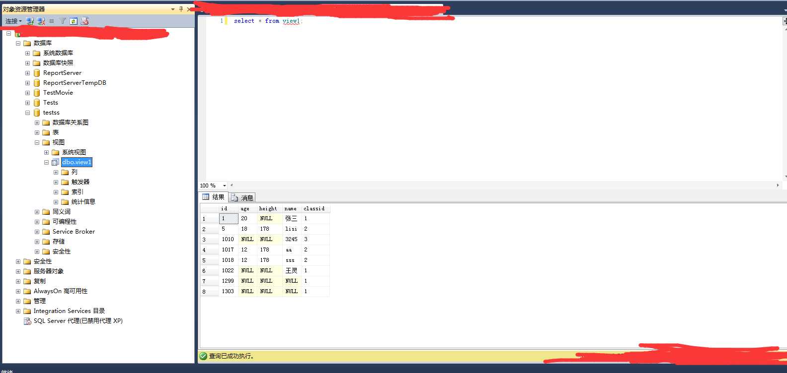Click the 存储 folder icon

(46, 242)
